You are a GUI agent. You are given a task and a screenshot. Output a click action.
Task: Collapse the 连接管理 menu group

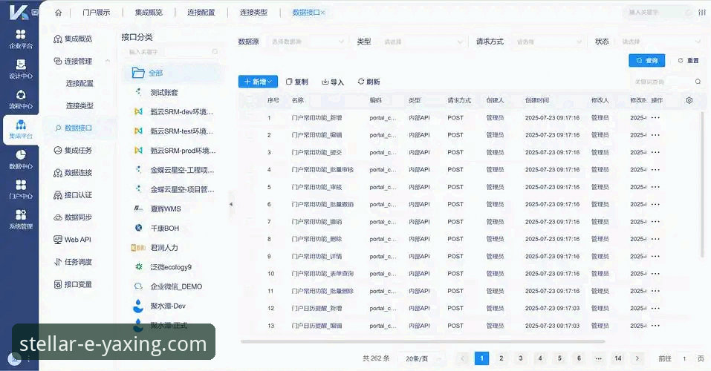click(108, 61)
